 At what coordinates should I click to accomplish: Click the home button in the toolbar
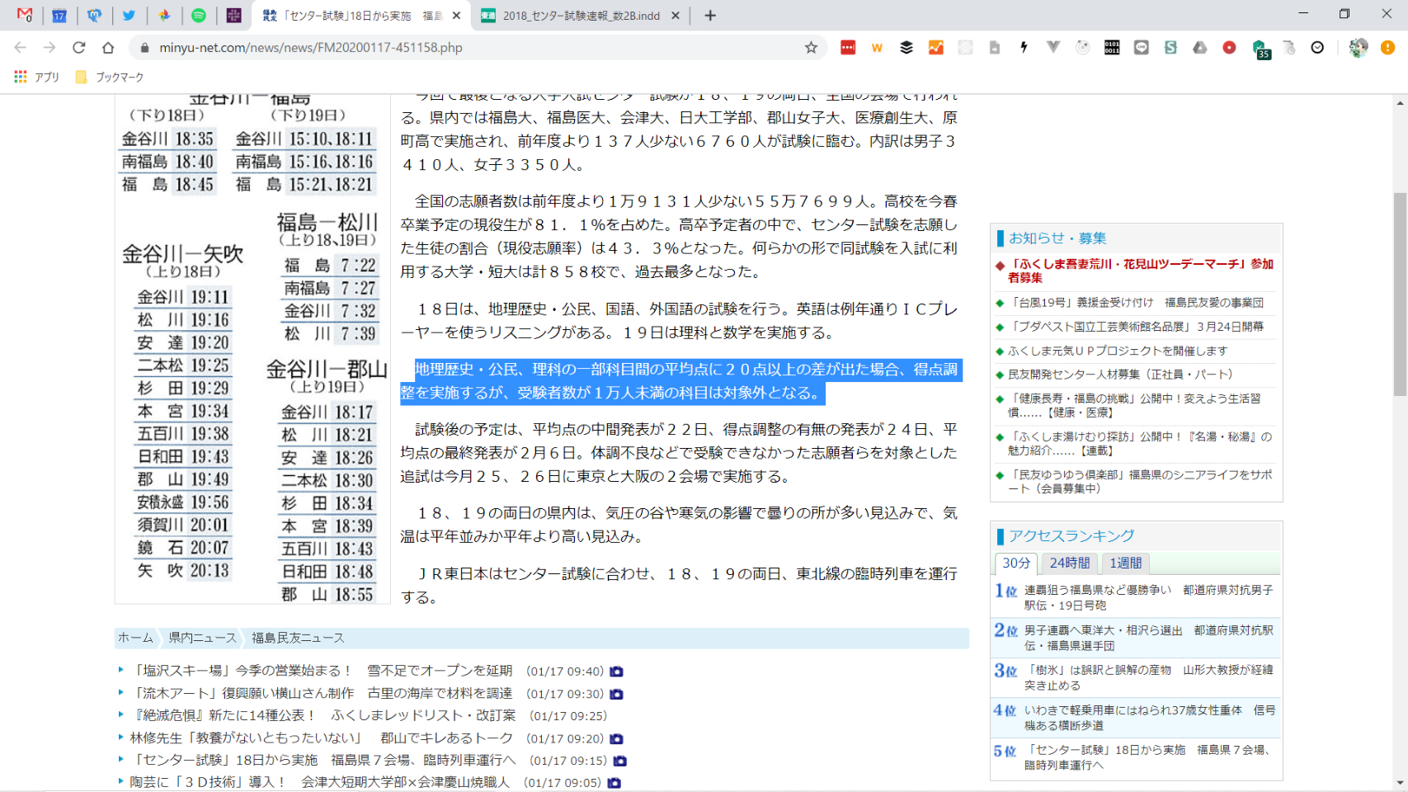click(108, 48)
